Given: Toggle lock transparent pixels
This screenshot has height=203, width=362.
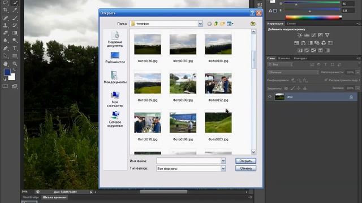Looking at the screenshot, I should [x=286, y=88].
